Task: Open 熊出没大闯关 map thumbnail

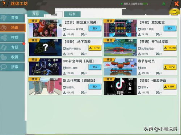Action: click(45, 28)
